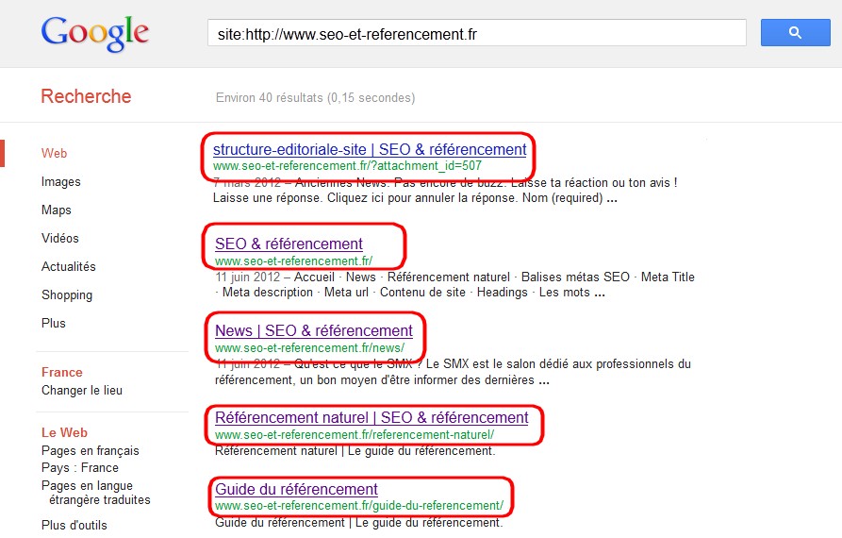Click the snippet starting with 11 juin 2012 – Accueil
The height and width of the screenshot is (538, 842).
[454, 285]
